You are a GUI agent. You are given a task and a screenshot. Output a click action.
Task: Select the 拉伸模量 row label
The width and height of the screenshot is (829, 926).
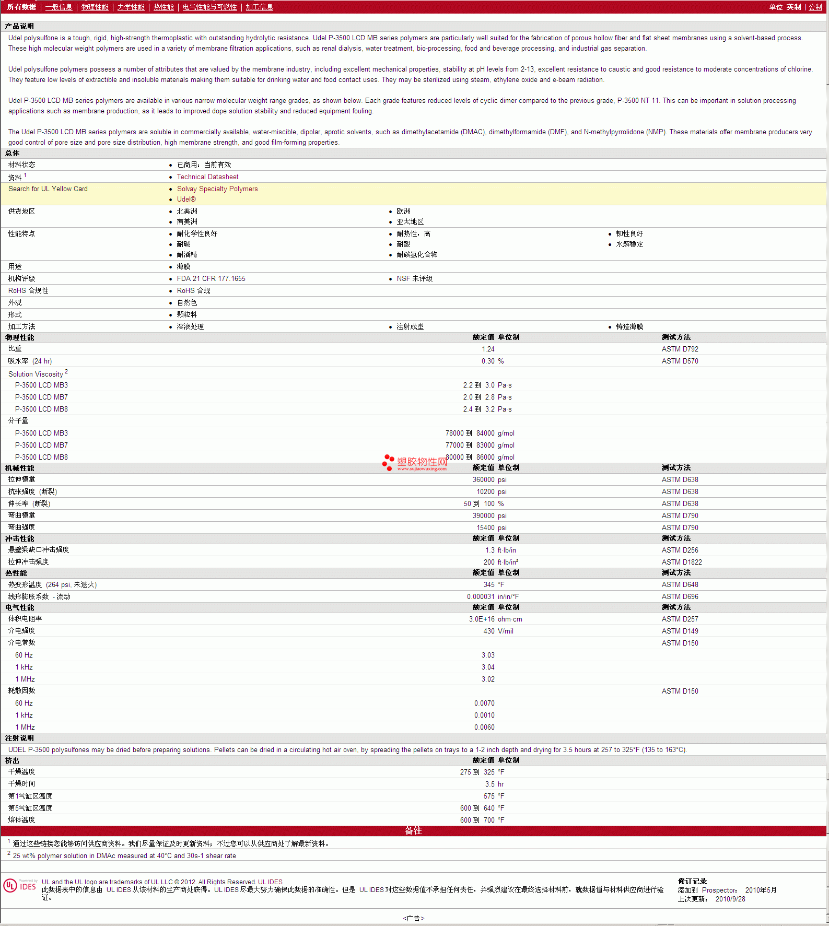pyautogui.click(x=21, y=479)
